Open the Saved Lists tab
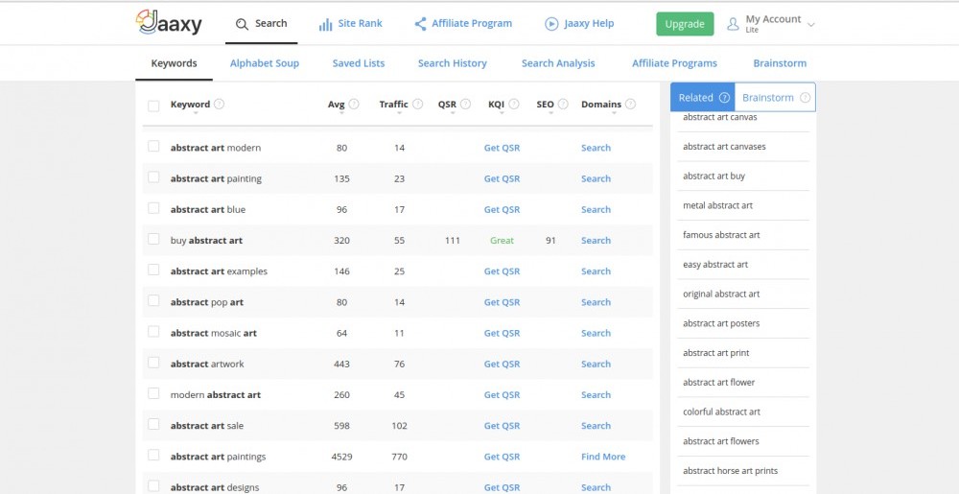Image resolution: width=959 pixels, height=494 pixels. point(359,63)
